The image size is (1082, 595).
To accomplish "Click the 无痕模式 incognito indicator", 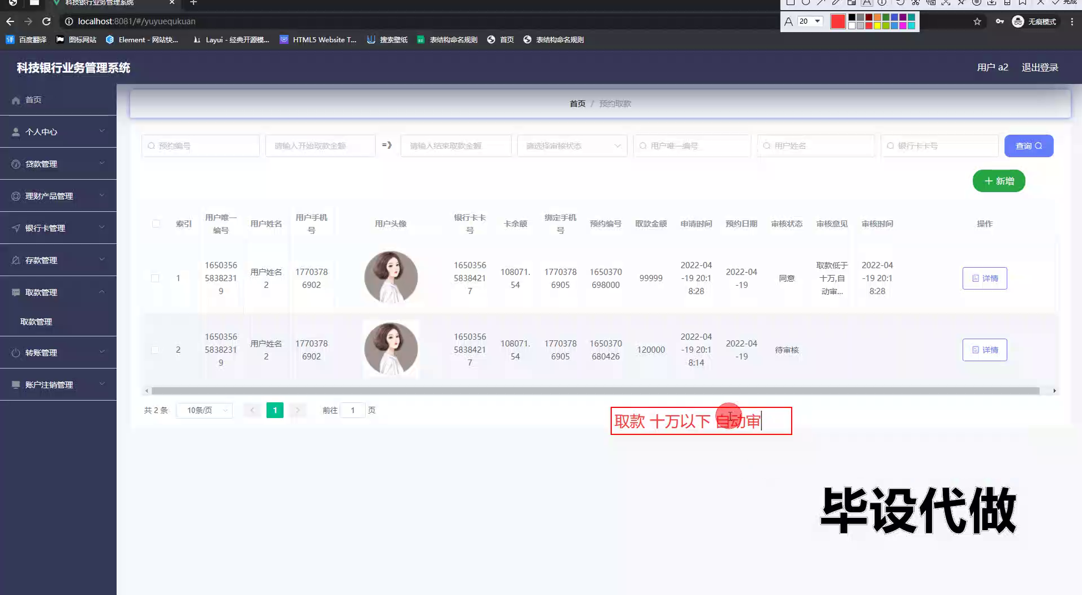I will coord(1035,21).
